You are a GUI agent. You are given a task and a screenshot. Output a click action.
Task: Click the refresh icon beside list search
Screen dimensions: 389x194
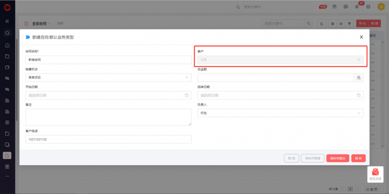[x=322, y=23]
